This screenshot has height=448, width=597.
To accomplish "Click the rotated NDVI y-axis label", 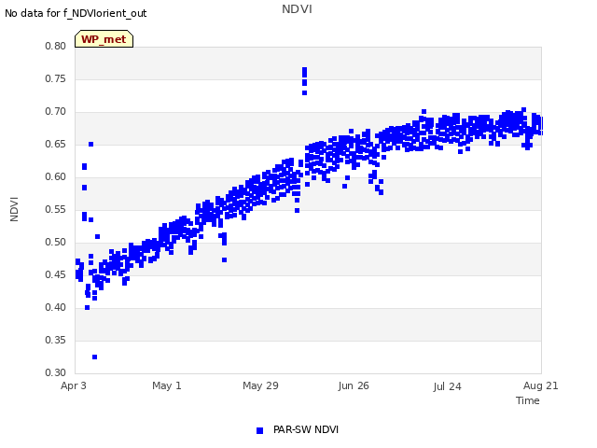I will [14, 209].
